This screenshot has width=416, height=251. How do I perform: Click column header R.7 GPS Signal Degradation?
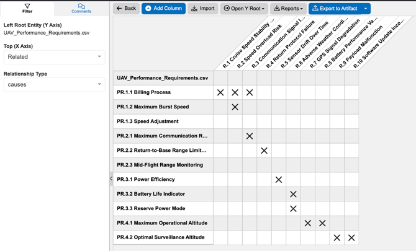point(335,44)
